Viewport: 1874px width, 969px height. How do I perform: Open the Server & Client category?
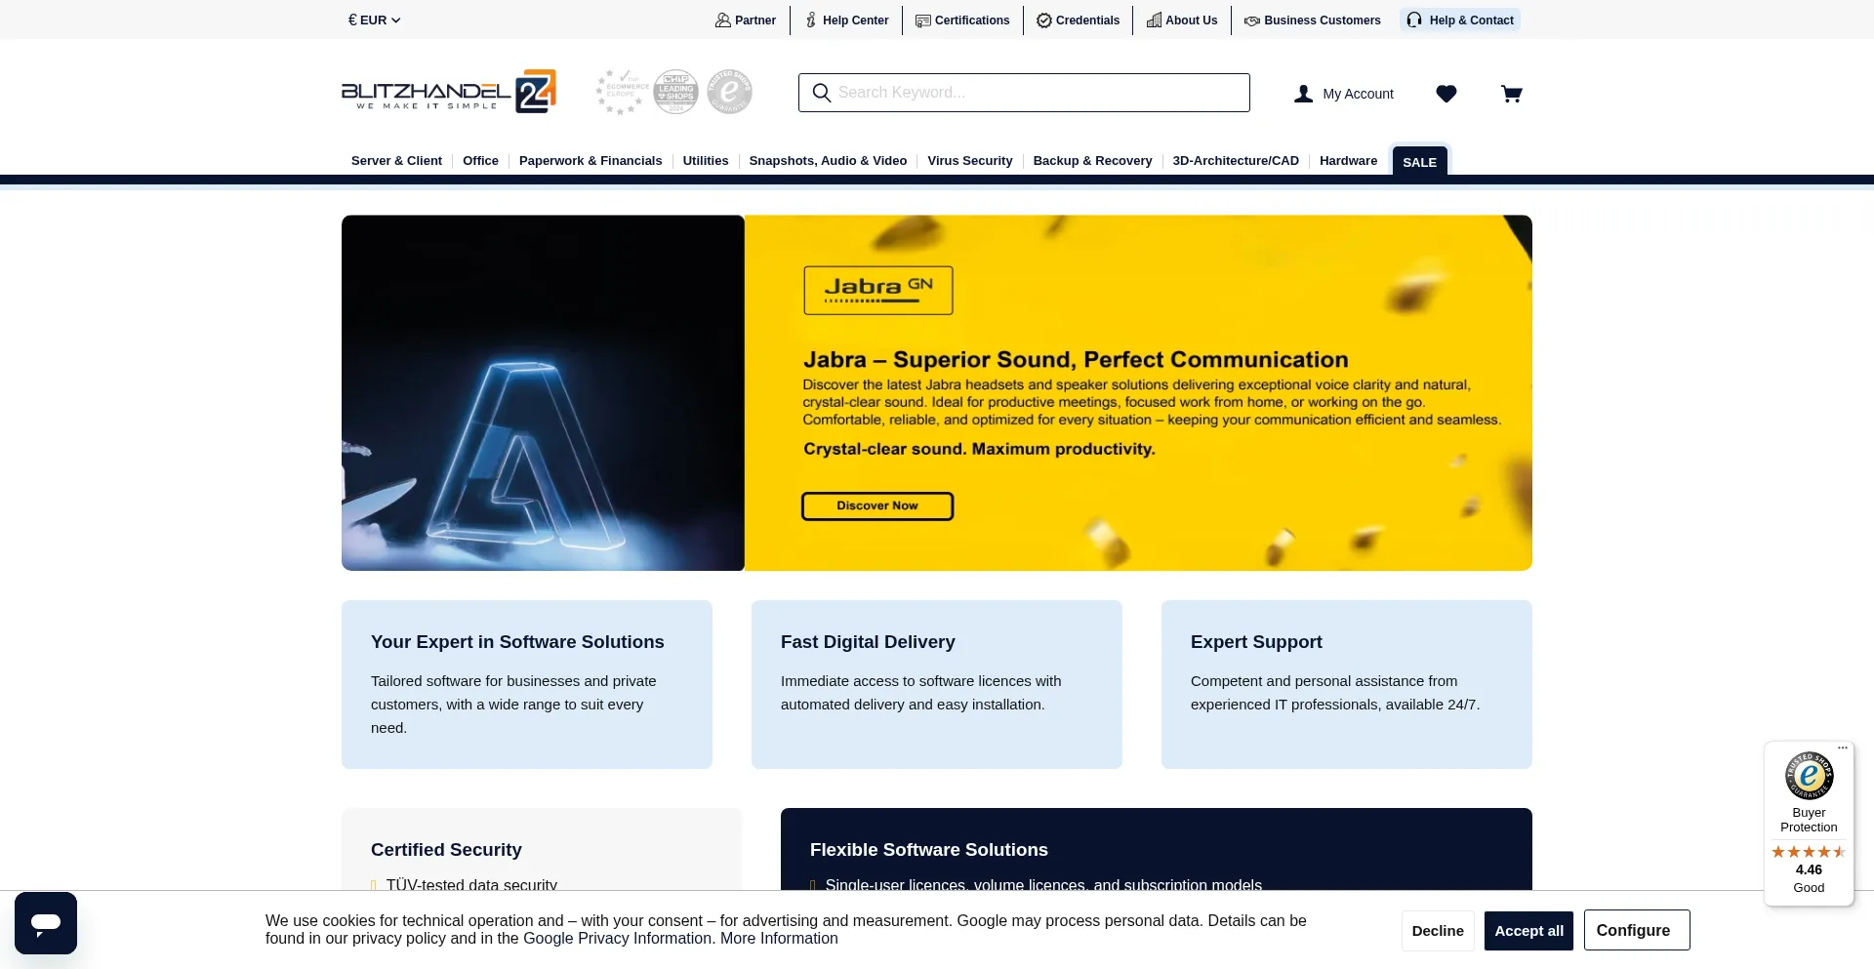pyautogui.click(x=396, y=161)
